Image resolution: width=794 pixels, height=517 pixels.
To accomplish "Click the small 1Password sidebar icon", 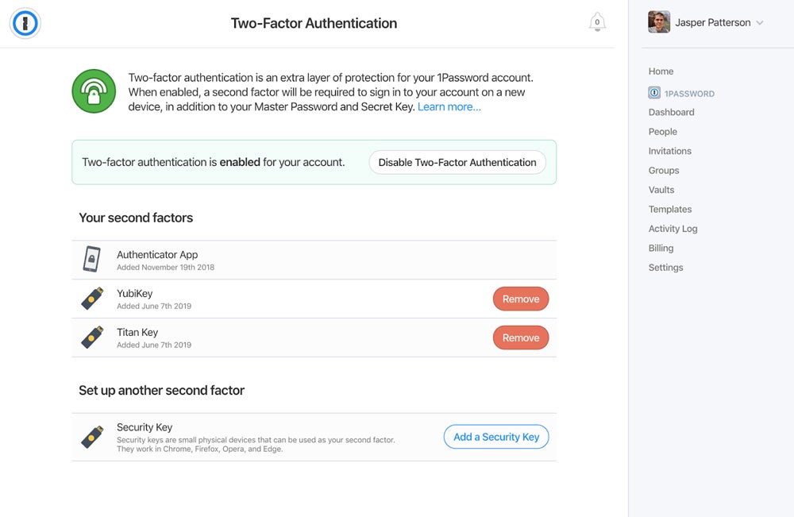I will [x=654, y=93].
